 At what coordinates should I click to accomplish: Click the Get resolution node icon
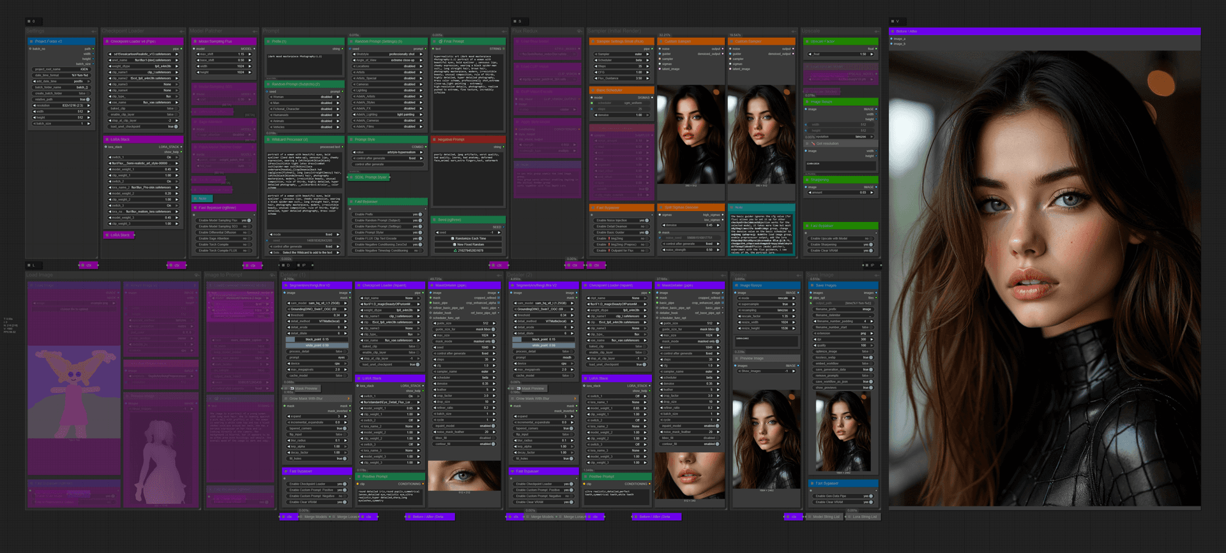click(813, 144)
